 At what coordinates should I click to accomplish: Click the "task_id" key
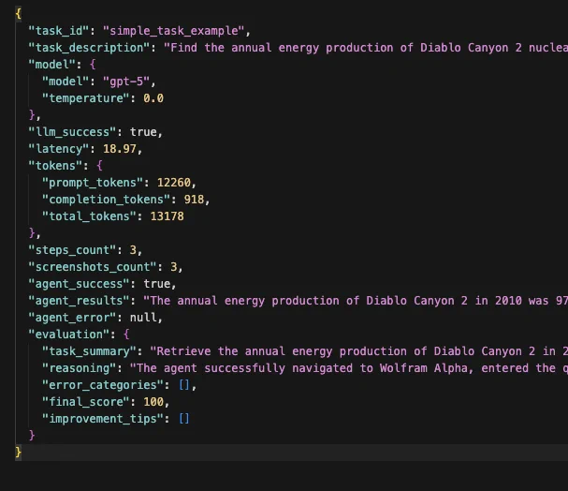click(x=59, y=31)
